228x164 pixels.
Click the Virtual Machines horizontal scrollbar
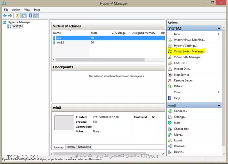pyautogui.click(x=100, y=60)
